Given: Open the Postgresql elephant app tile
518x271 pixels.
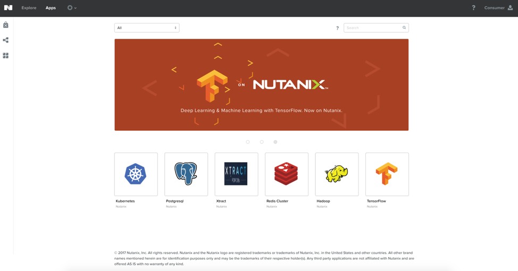Looking at the screenshot, I should [186, 174].
